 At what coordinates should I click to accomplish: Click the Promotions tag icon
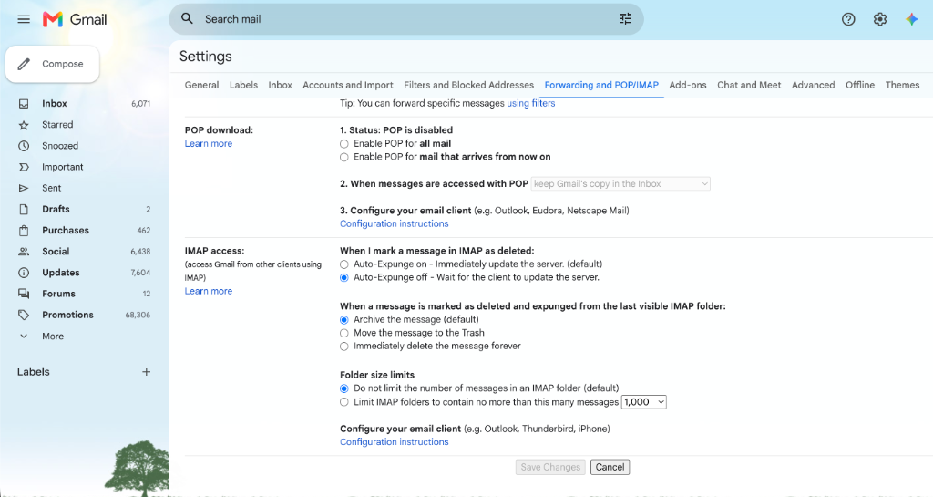click(x=24, y=315)
